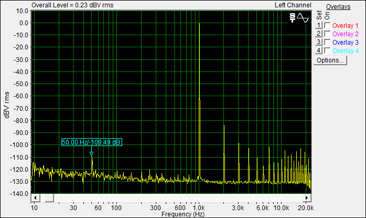The height and width of the screenshot is (218, 366).
Task: Click the magenta Overlay 2 label
Action: point(345,34)
